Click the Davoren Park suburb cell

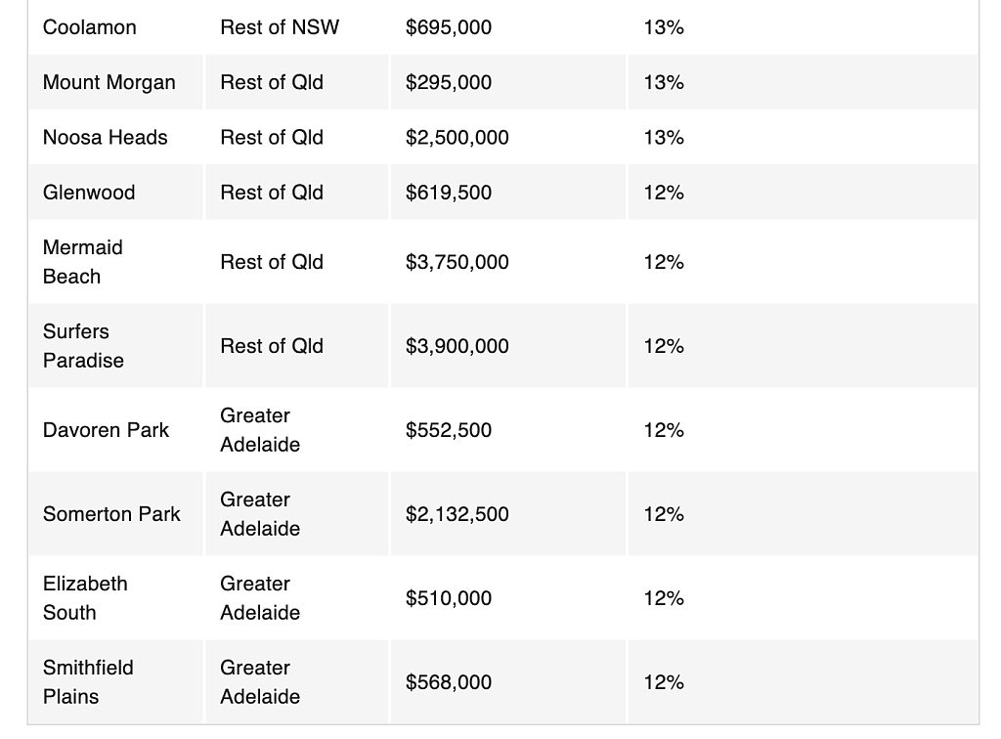(115, 430)
